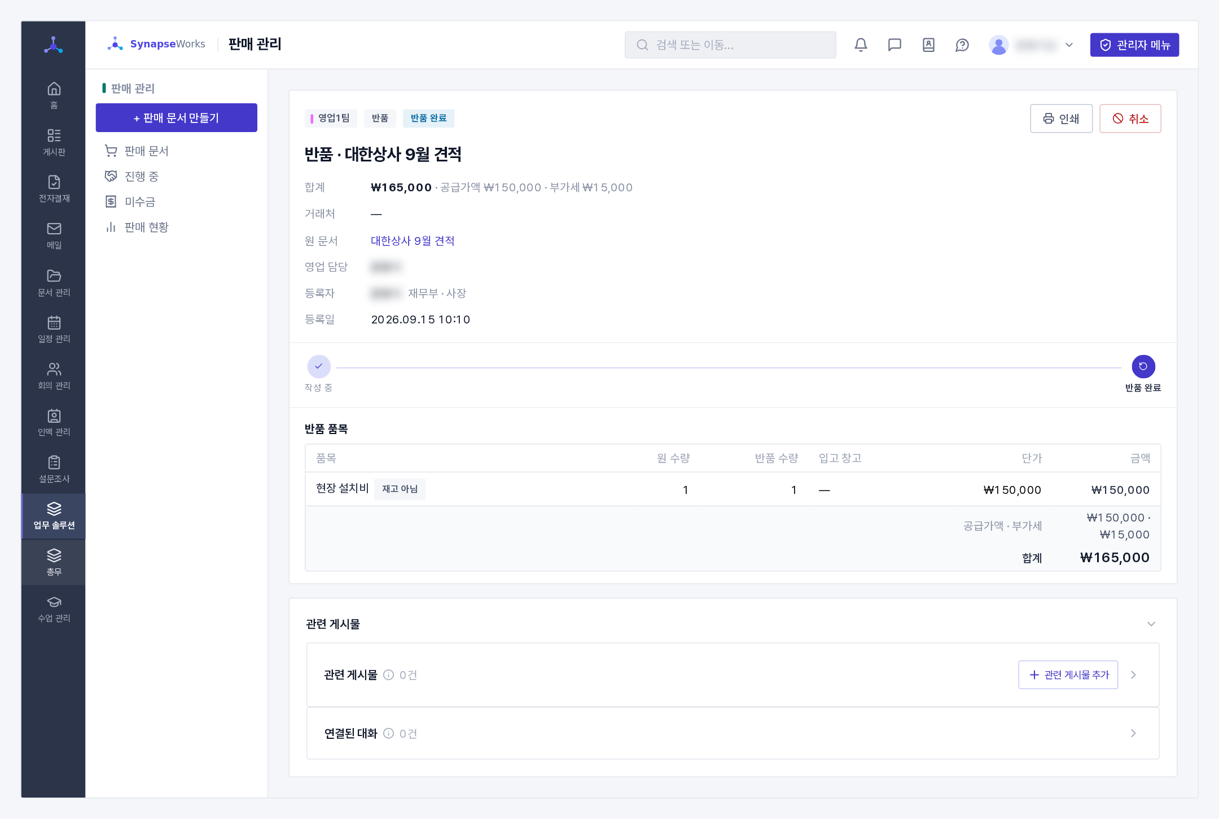
Task: Click the 영업1팀 tag
Action: coord(331,118)
